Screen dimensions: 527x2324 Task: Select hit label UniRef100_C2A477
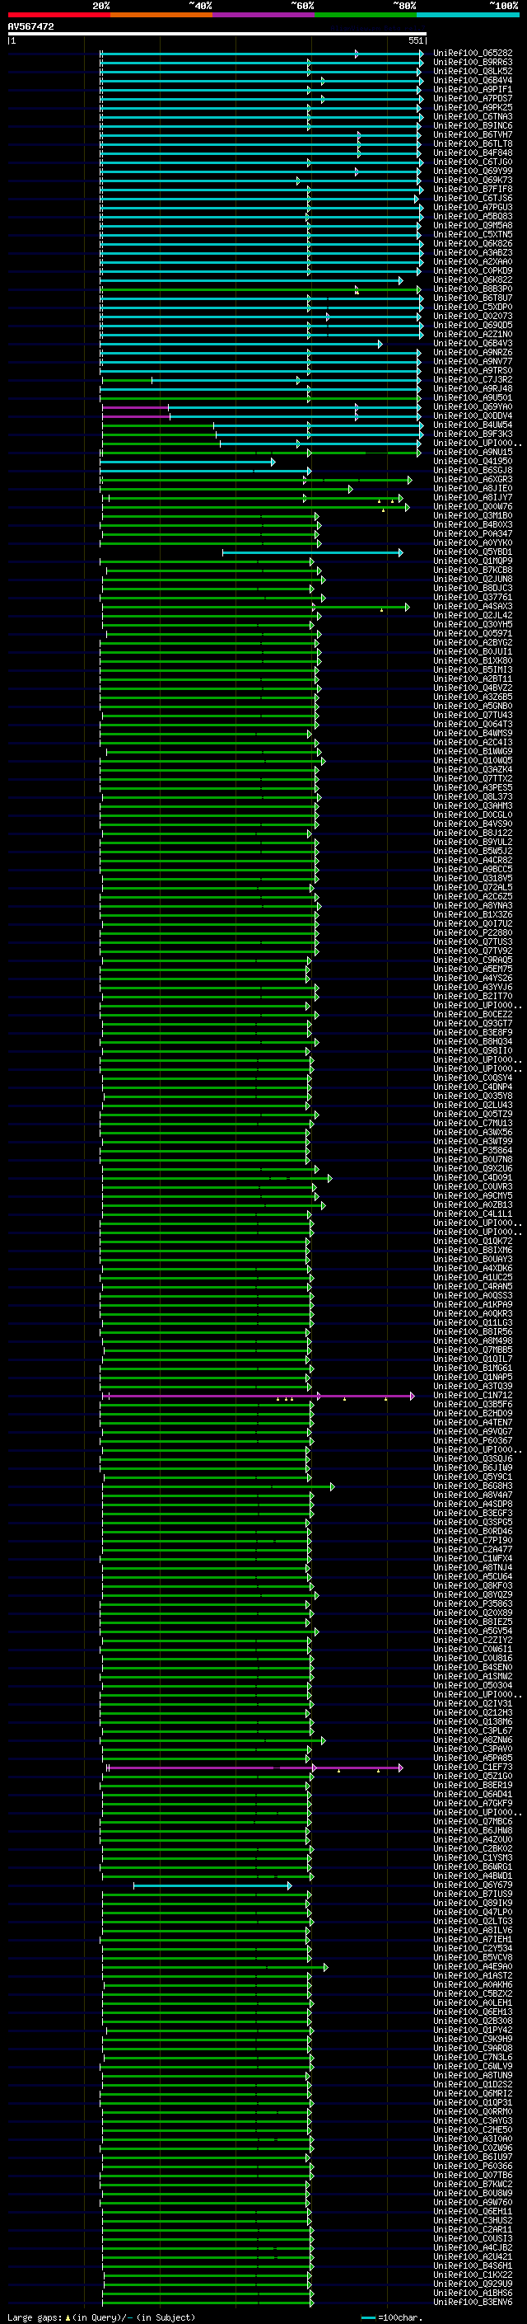click(x=473, y=1549)
